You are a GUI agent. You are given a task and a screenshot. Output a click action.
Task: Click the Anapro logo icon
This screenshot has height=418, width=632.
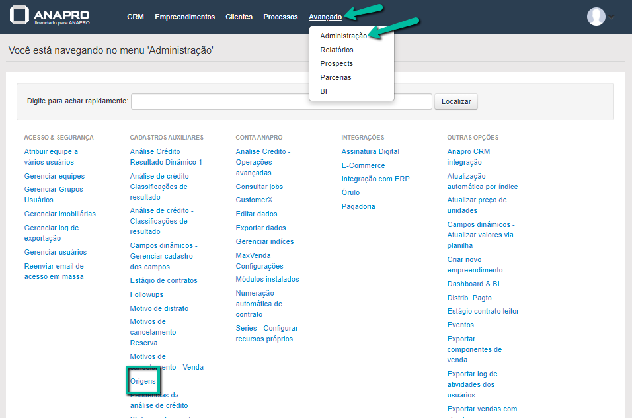(20, 17)
